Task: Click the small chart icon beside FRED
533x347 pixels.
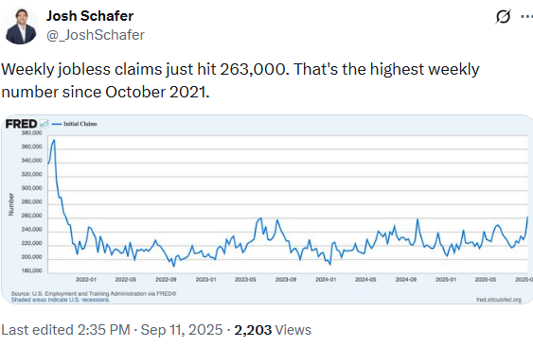Action: pyautogui.click(x=44, y=124)
